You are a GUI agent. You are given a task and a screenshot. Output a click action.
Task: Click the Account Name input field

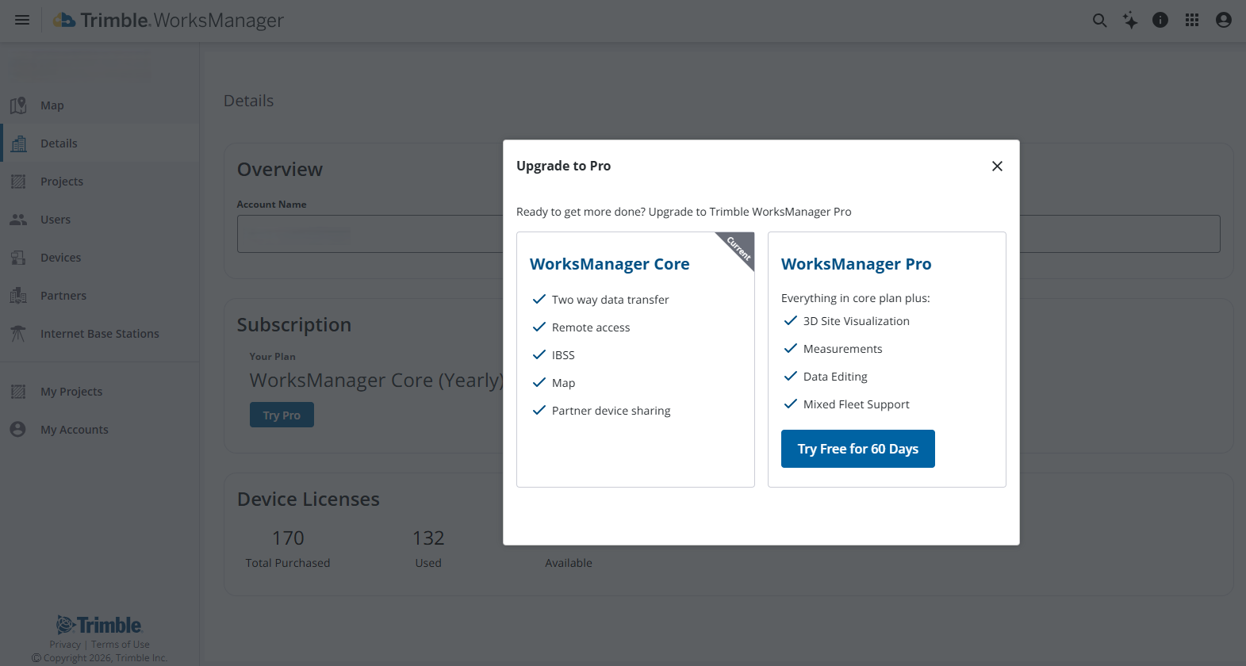pyautogui.click(x=370, y=234)
